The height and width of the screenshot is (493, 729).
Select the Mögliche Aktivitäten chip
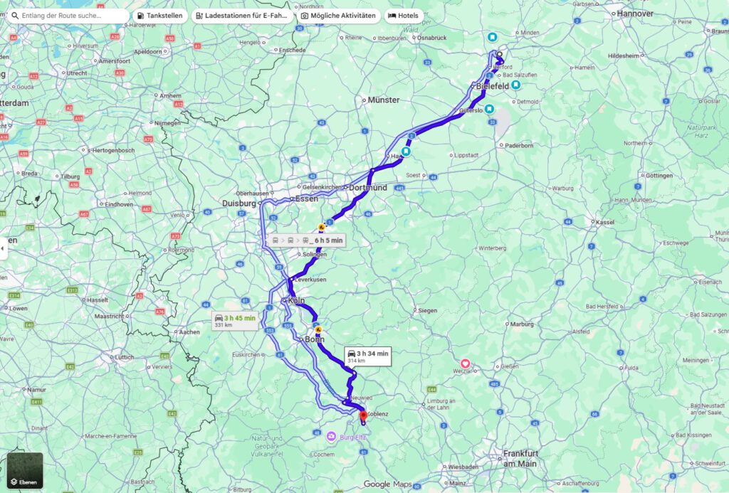coord(338,16)
